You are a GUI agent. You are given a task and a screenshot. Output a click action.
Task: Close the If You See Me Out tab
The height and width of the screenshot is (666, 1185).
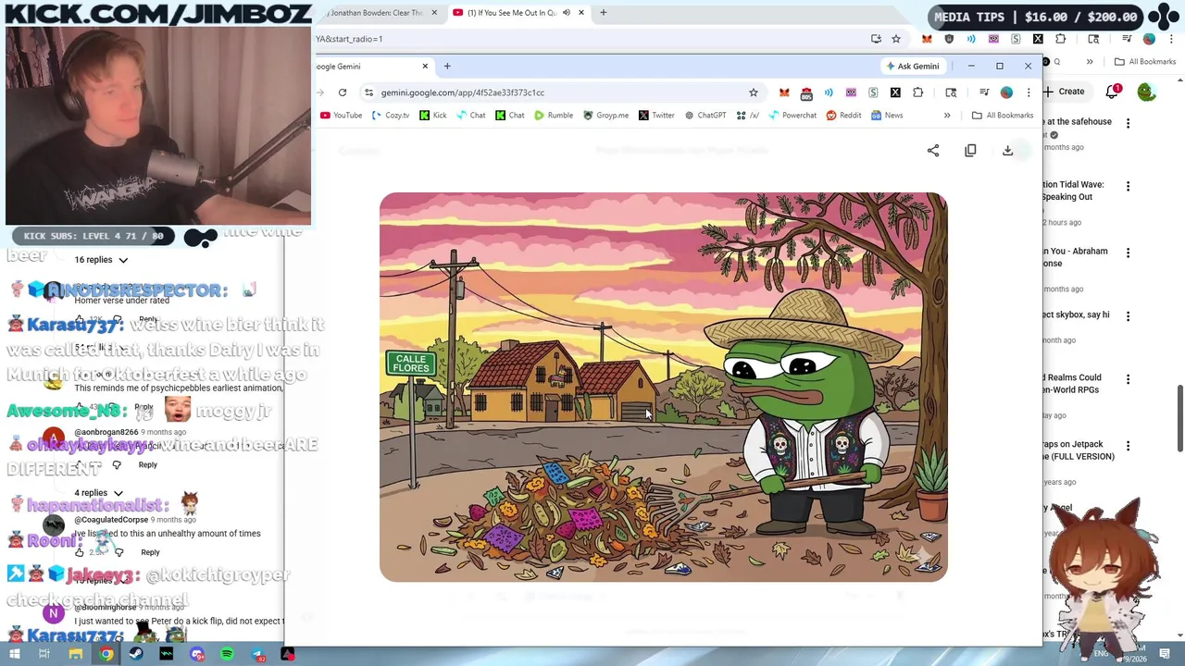(x=581, y=13)
